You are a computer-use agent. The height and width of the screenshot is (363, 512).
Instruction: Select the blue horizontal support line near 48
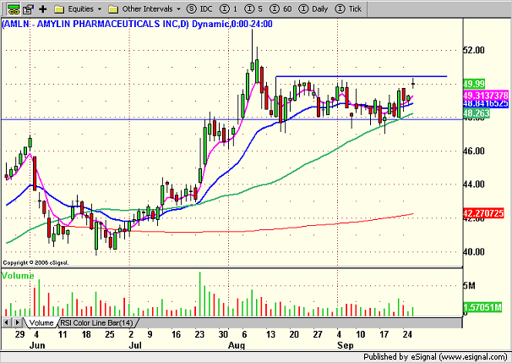[231, 119]
